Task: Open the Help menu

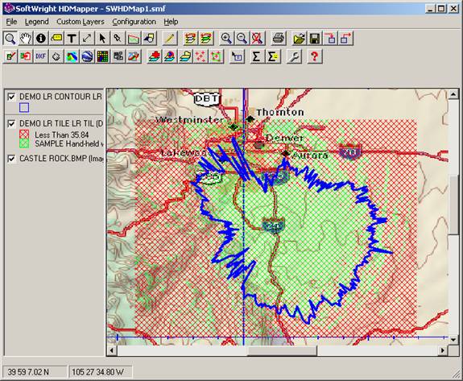Action: click(x=171, y=22)
